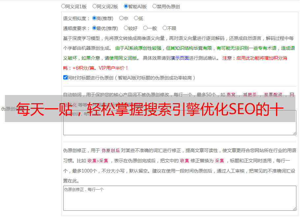
Task: Set 通顺度要求 to 较好
Action: (x=126, y=28)
